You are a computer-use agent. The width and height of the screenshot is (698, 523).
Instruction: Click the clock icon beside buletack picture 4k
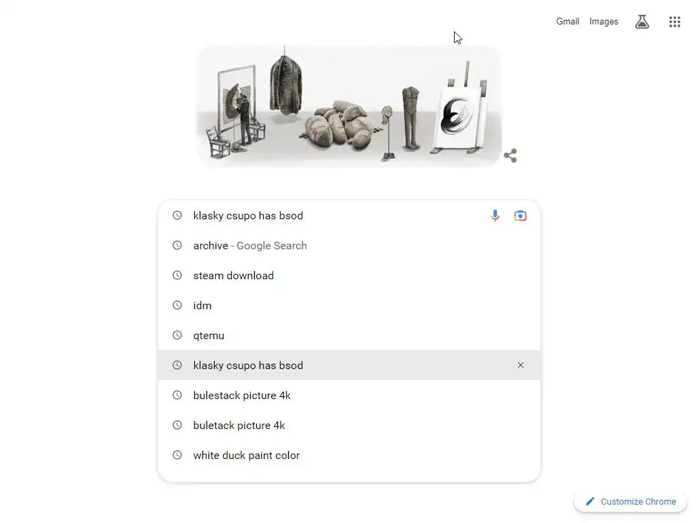coord(177,425)
